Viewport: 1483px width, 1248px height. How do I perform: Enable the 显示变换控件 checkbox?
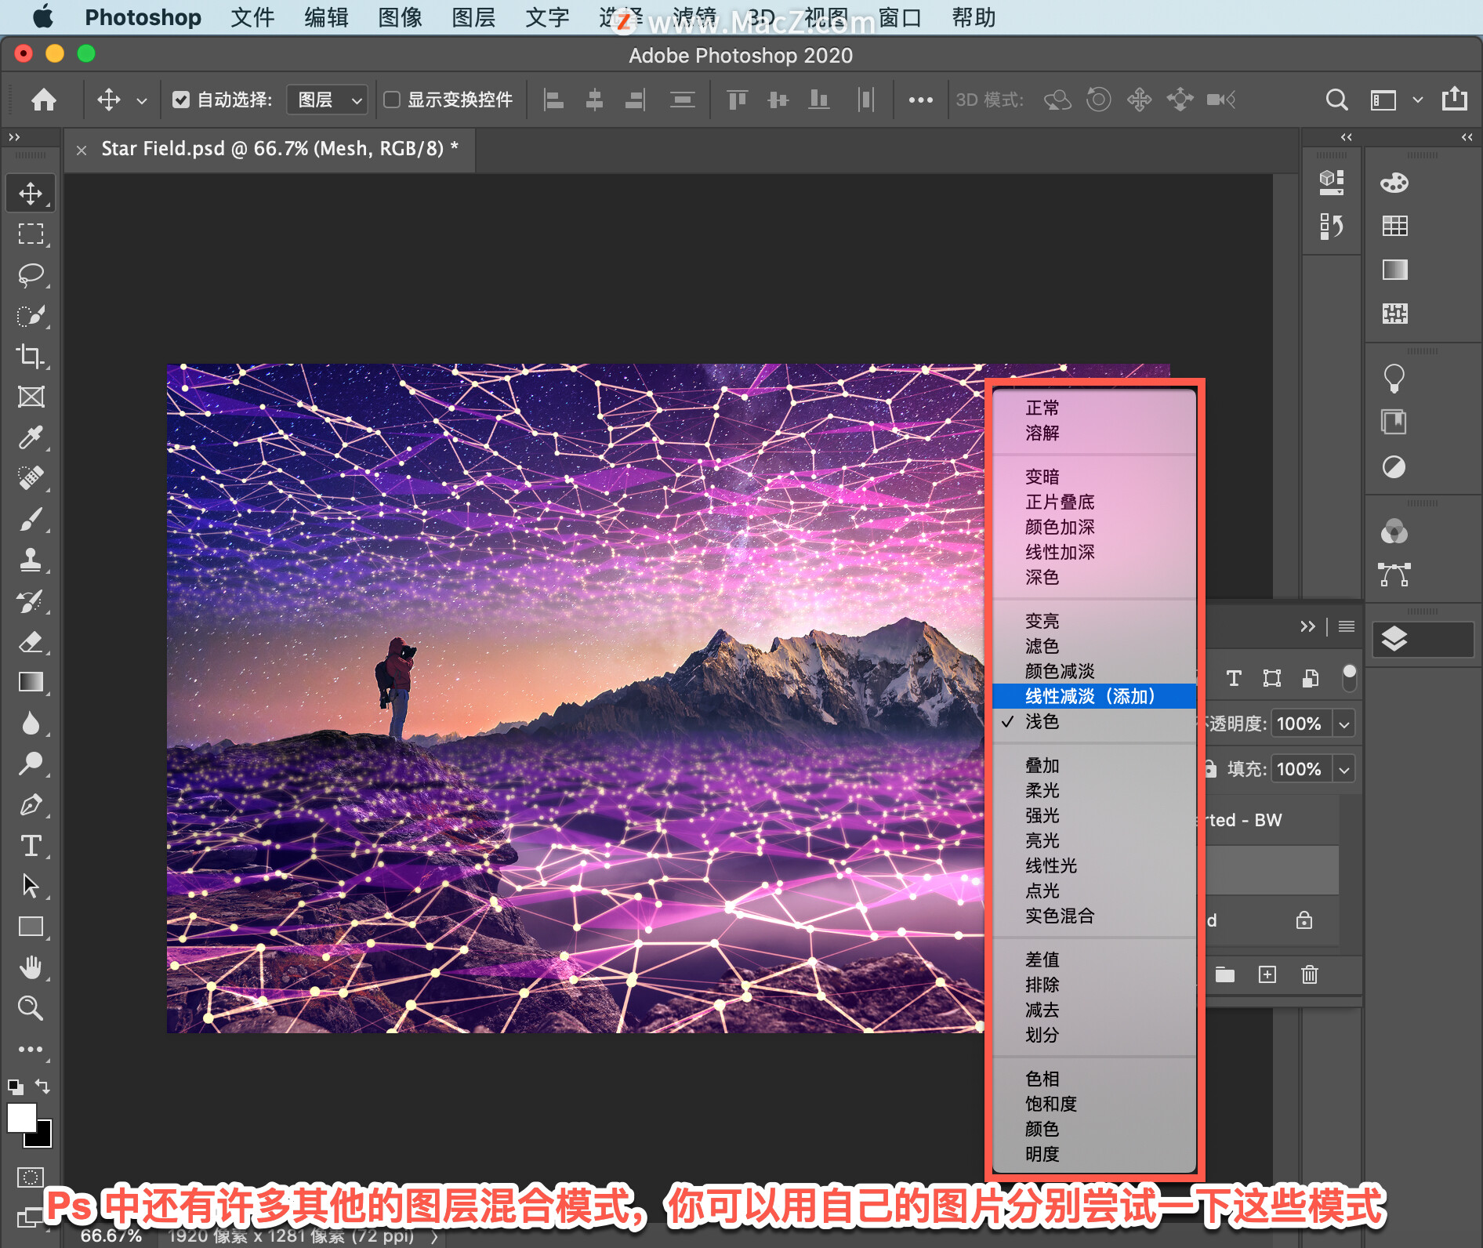[392, 100]
